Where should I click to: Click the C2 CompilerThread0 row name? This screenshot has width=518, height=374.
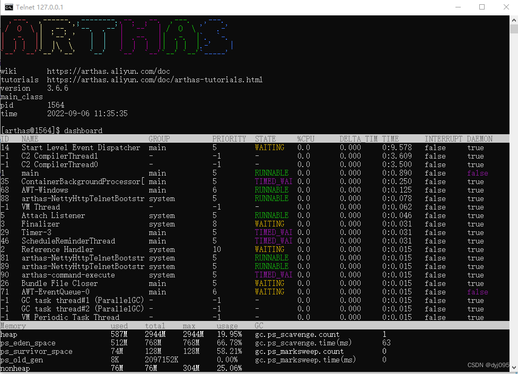tap(59, 164)
